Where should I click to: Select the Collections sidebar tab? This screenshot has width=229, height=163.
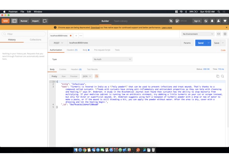[x=36, y=40]
